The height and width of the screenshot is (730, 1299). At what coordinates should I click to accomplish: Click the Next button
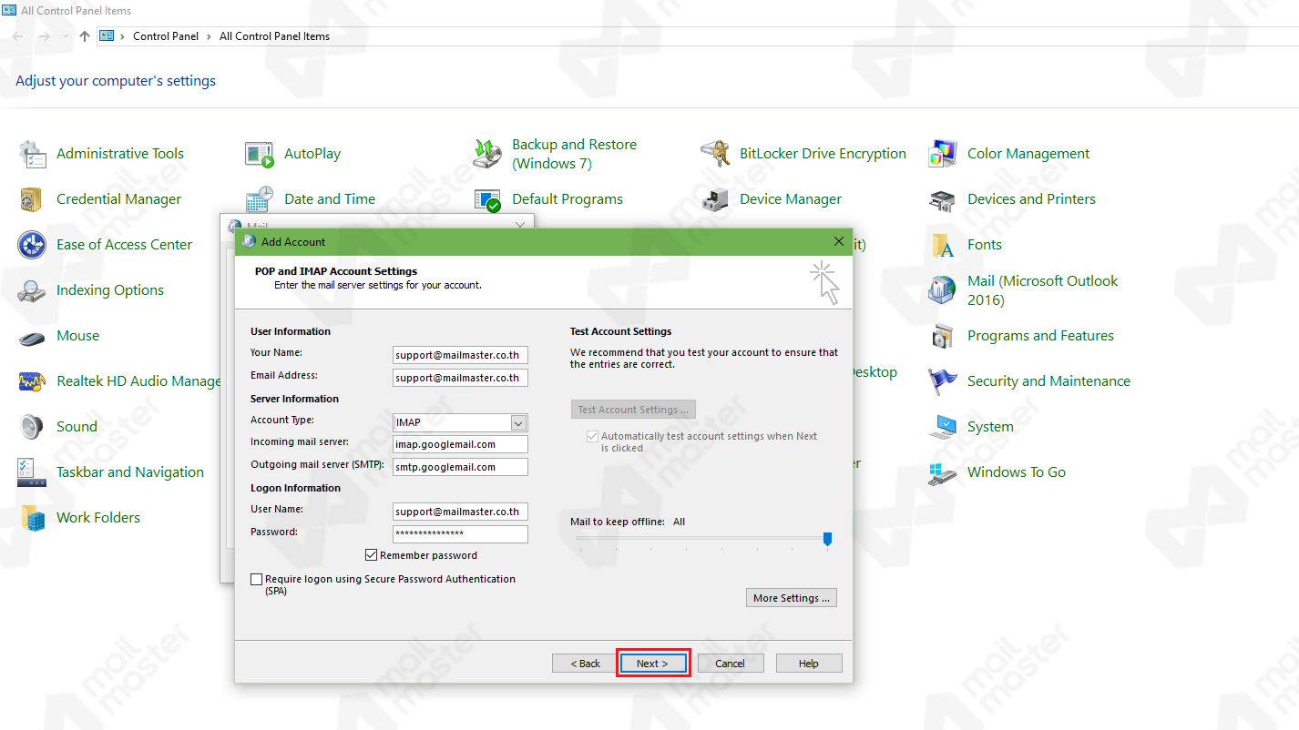coord(653,664)
